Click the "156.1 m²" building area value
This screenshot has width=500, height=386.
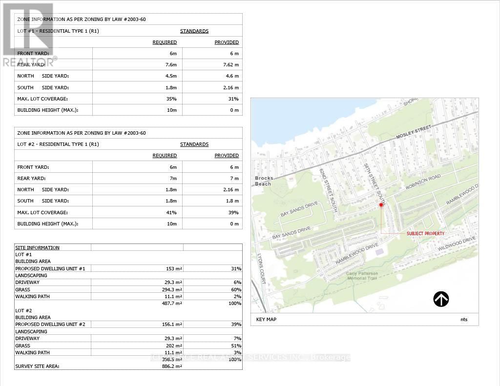point(172,324)
